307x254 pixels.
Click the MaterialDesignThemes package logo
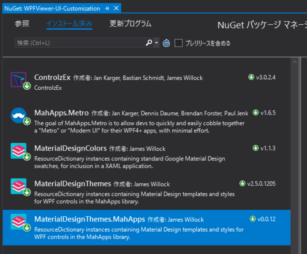click(18, 186)
